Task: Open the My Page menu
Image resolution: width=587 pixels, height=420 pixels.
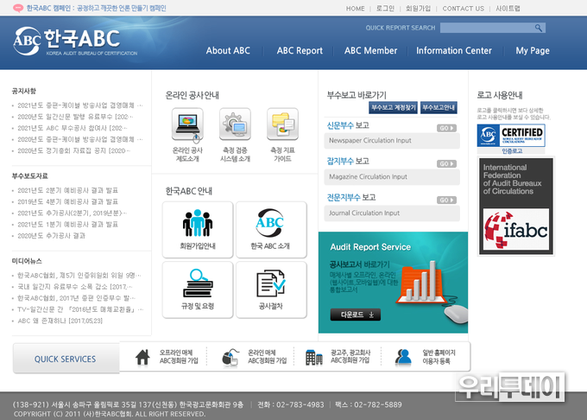Action: [533, 51]
